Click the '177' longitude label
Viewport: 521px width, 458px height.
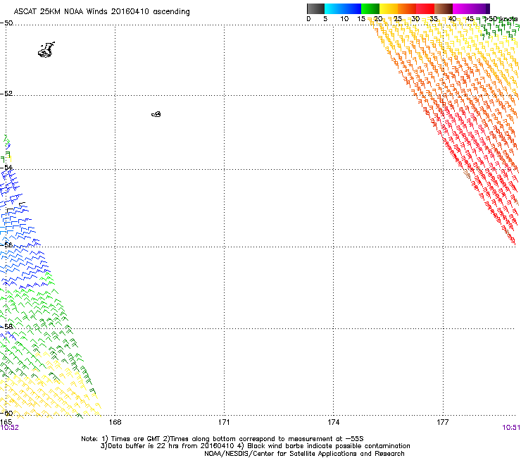point(443,422)
